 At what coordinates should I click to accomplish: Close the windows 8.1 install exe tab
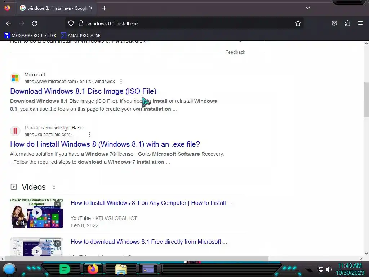point(91,8)
